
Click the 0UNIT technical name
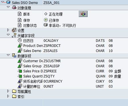(x=48, y=86)
